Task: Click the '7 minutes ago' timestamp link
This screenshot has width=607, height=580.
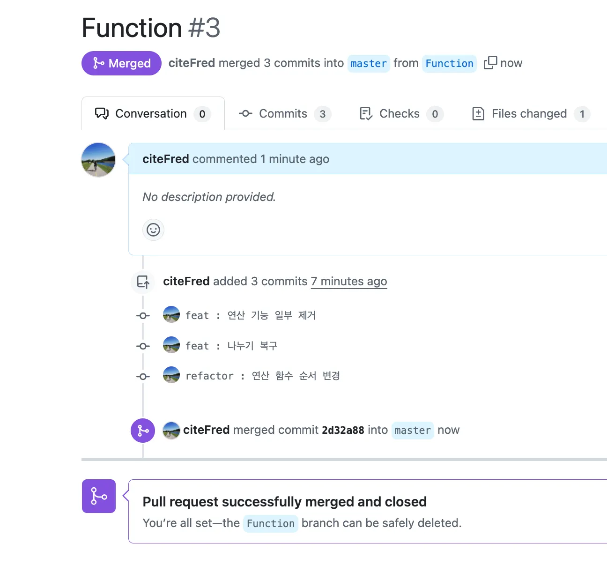Action: click(x=349, y=282)
